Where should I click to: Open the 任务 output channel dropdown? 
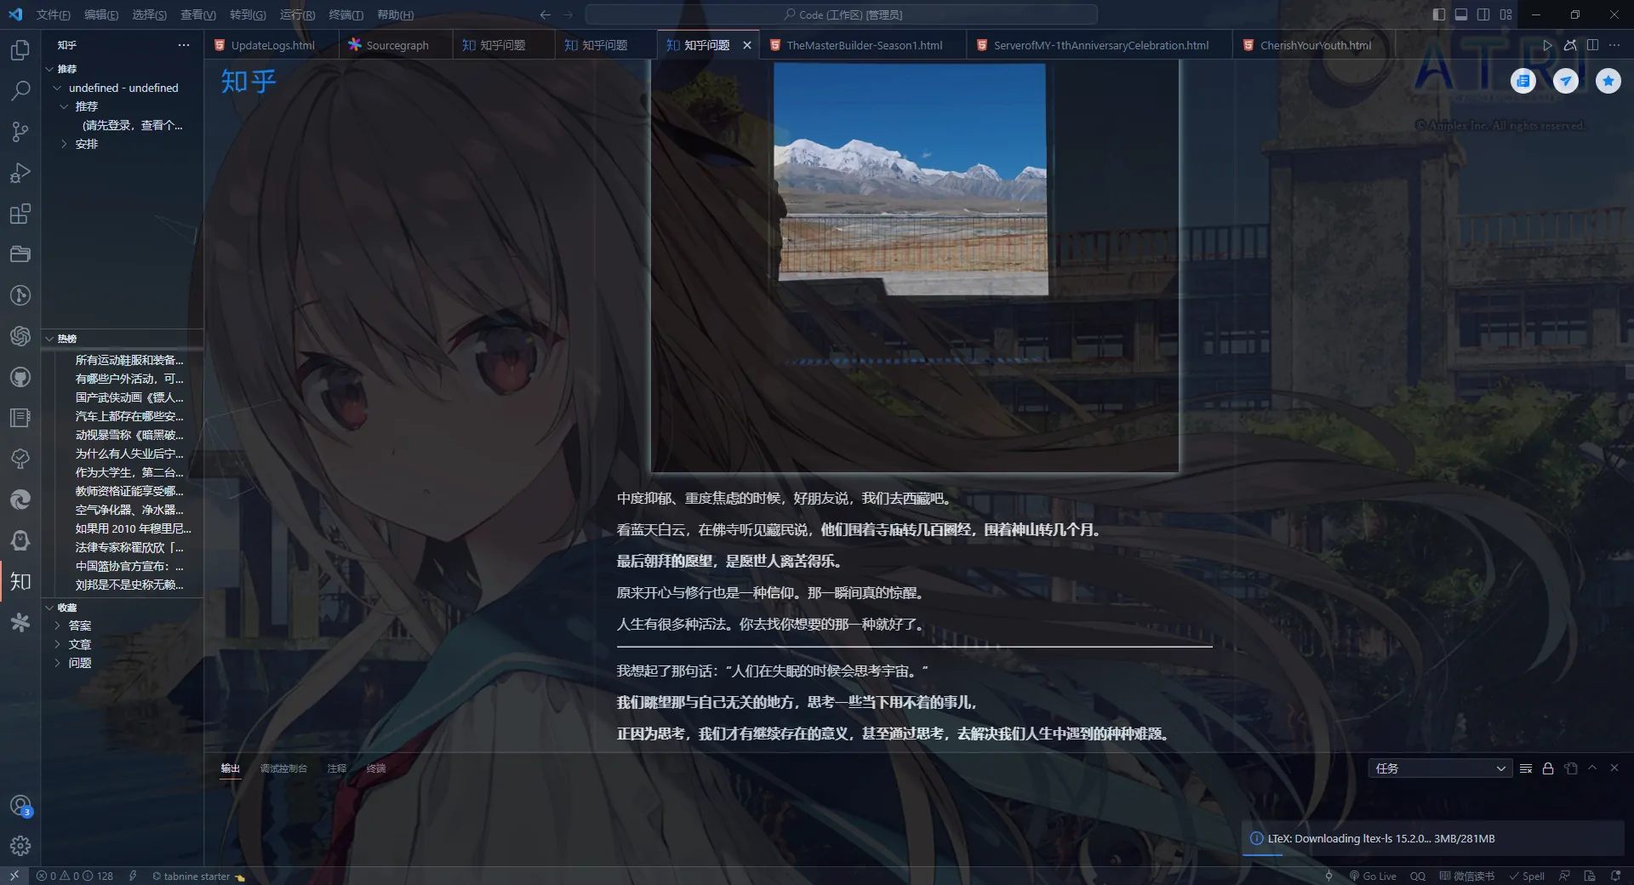pos(1440,768)
